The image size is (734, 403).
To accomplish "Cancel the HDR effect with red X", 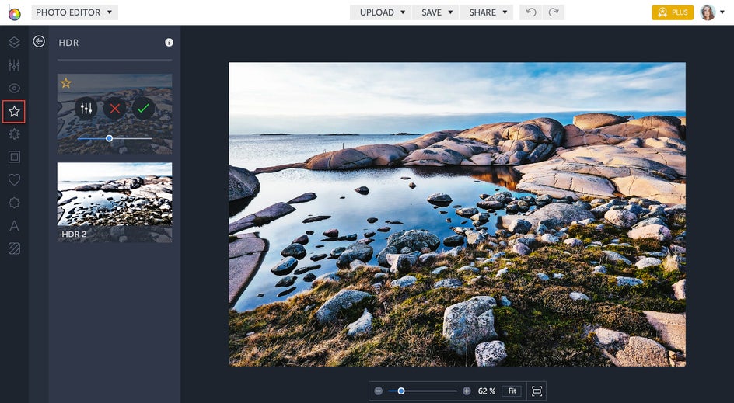I will [114, 109].
